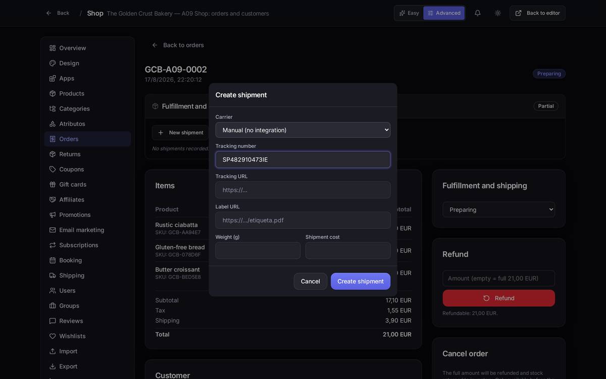Image resolution: width=606 pixels, height=379 pixels.
Task: Click the Apps sidebar icon
Action: click(x=53, y=78)
